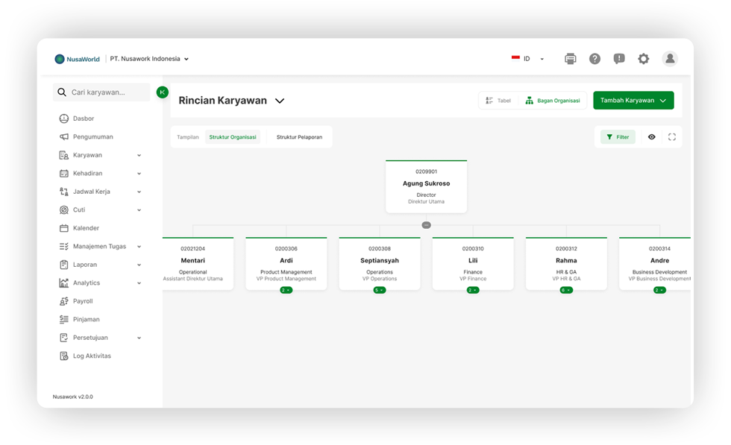The width and height of the screenshot is (731, 445).
Task: Click the Tambah Karyawan button
Action: 633,101
